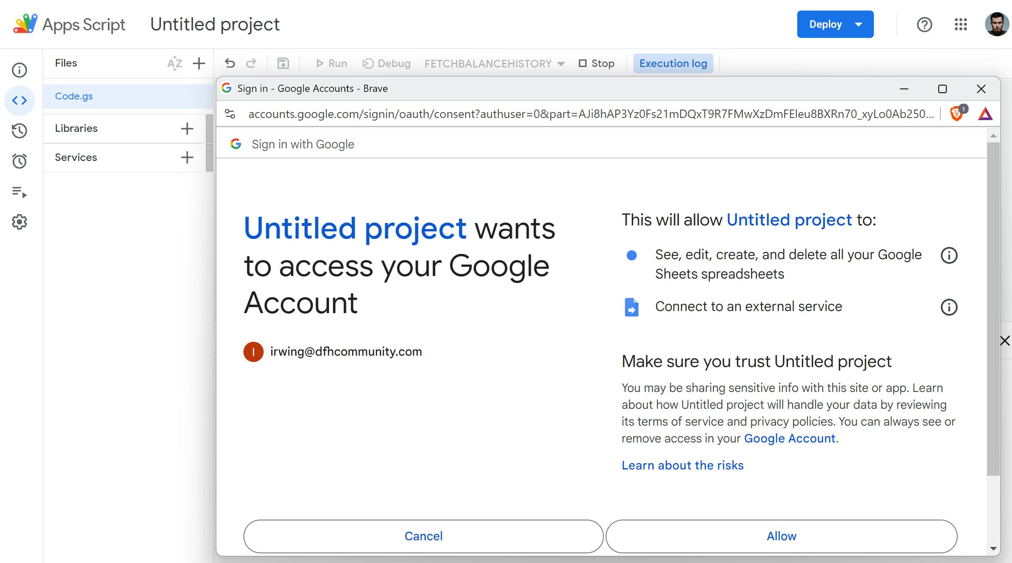The image size is (1012, 563).
Task: Stop the running script
Action: click(596, 63)
